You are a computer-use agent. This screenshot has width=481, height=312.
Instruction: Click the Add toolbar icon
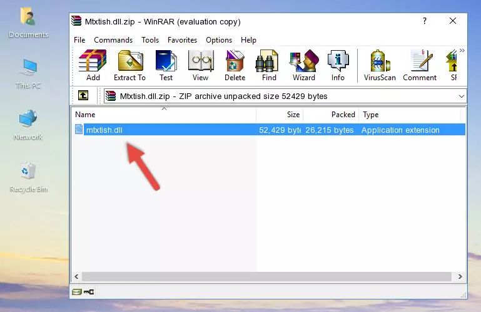click(93, 65)
